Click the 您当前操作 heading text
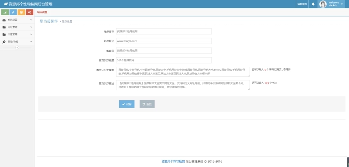Viewport: 349px width, 167px height. (x=49, y=21)
